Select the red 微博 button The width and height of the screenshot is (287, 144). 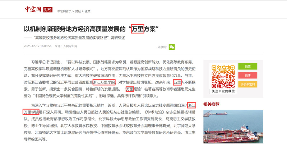point(247,75)
